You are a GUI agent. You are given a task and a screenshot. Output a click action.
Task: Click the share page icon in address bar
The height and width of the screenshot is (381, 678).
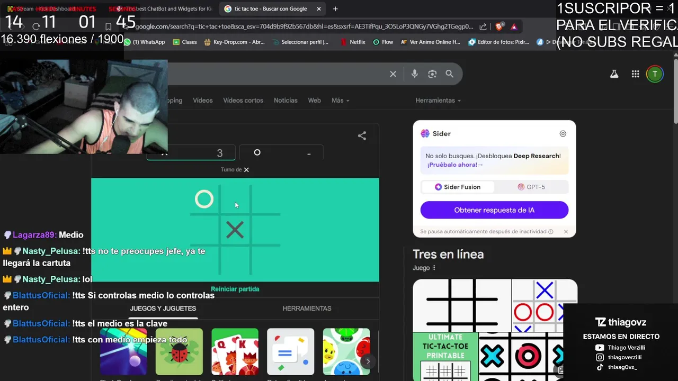[x=483, y=26]
